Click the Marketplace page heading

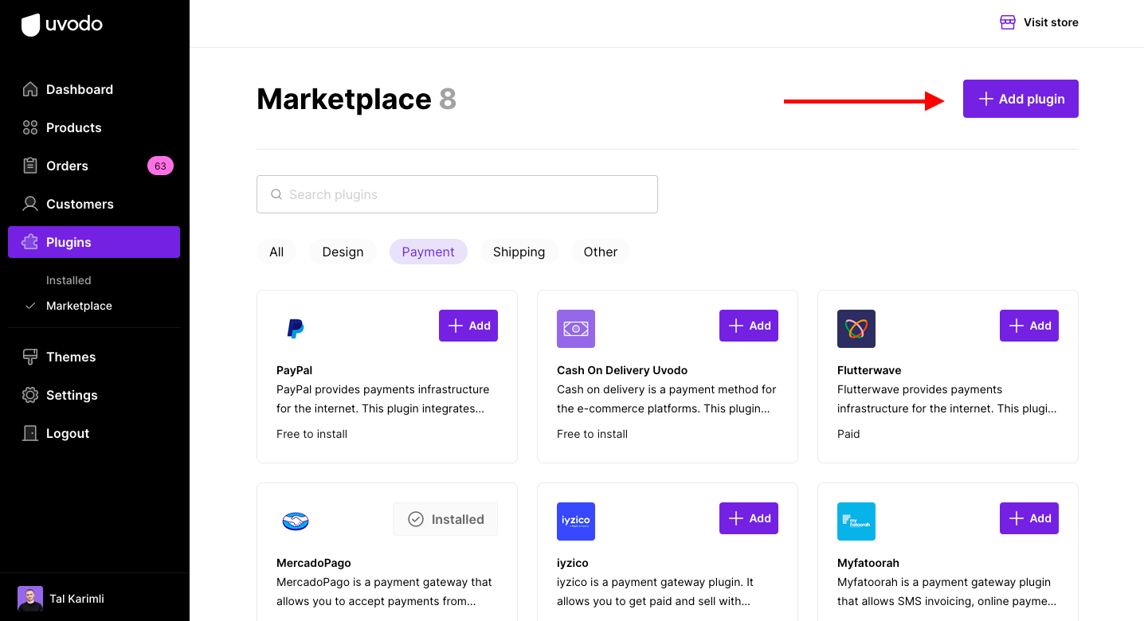coord(344,99)
